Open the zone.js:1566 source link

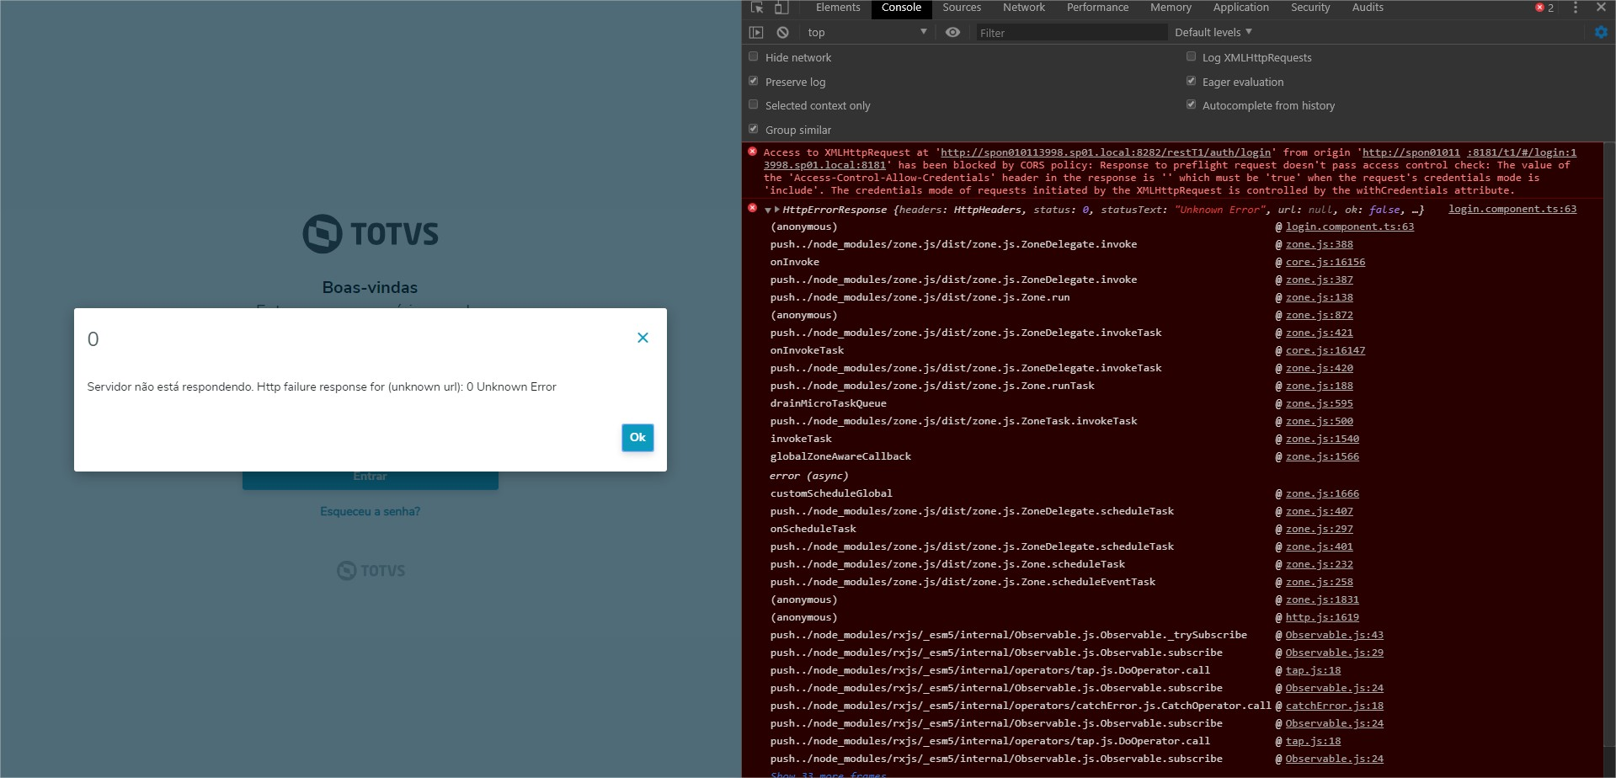coord(1322,456)
